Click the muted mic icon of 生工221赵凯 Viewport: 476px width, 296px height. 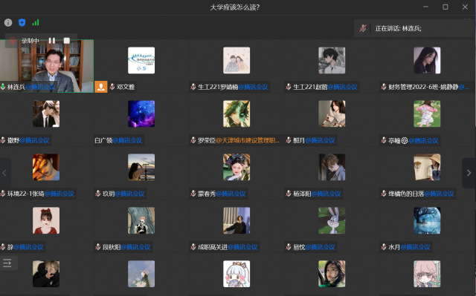click(x=289, y=87)
